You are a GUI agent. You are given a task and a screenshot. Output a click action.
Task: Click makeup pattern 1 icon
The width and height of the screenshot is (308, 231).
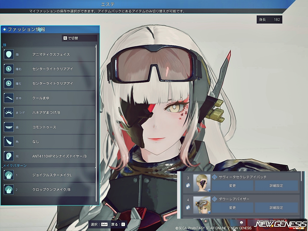9,175
